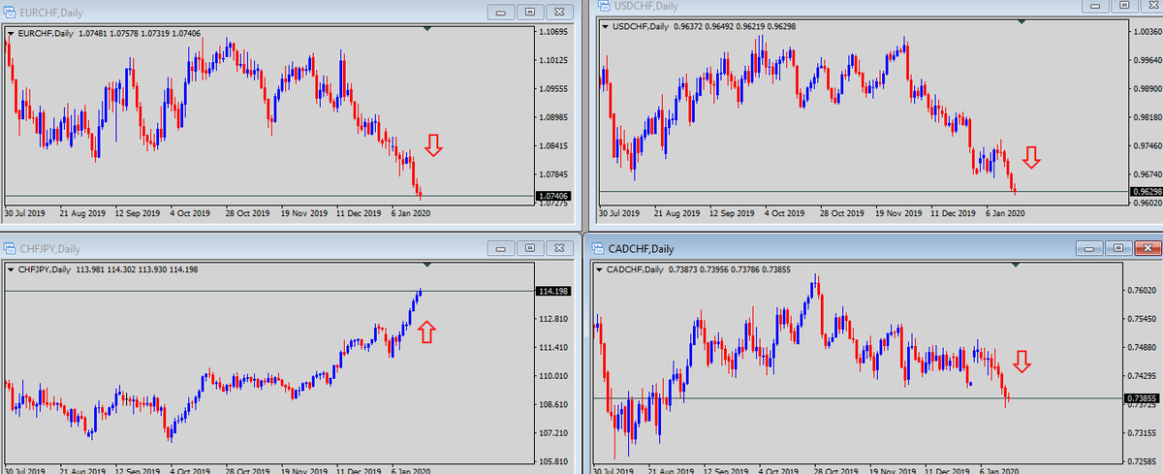Click the current price label 1.07406

pos(552,197)
